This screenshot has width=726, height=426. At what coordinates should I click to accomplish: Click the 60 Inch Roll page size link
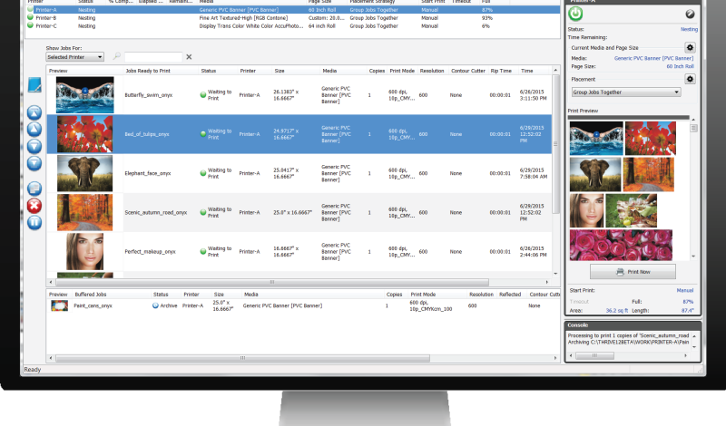680,66
